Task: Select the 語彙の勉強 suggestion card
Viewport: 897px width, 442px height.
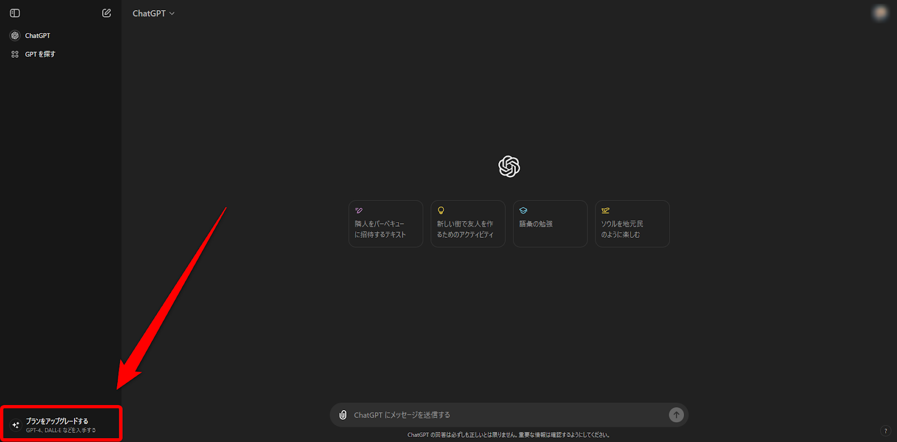Action: [550, 224]
